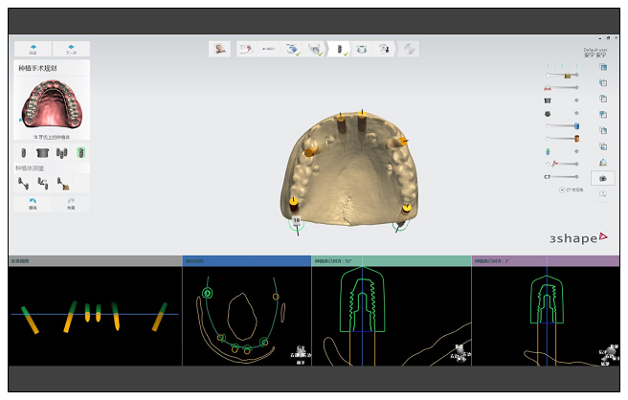This screenshot has width=628, height=400.
Task: Choose the green highlighted implant icon
Action: point(81,152)
